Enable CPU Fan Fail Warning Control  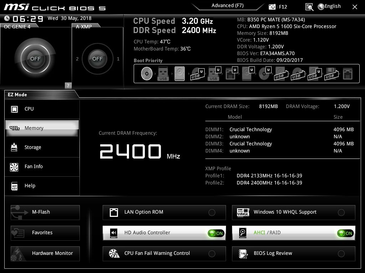tap(212, 254)
